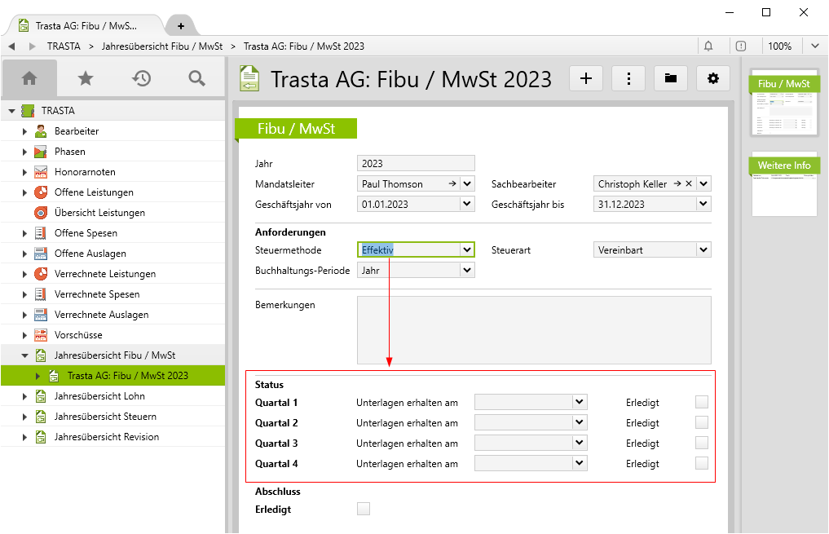Click TRASTA in the breadcrumb path
Viewport: 829px width, 534px height.
[64, 46]
